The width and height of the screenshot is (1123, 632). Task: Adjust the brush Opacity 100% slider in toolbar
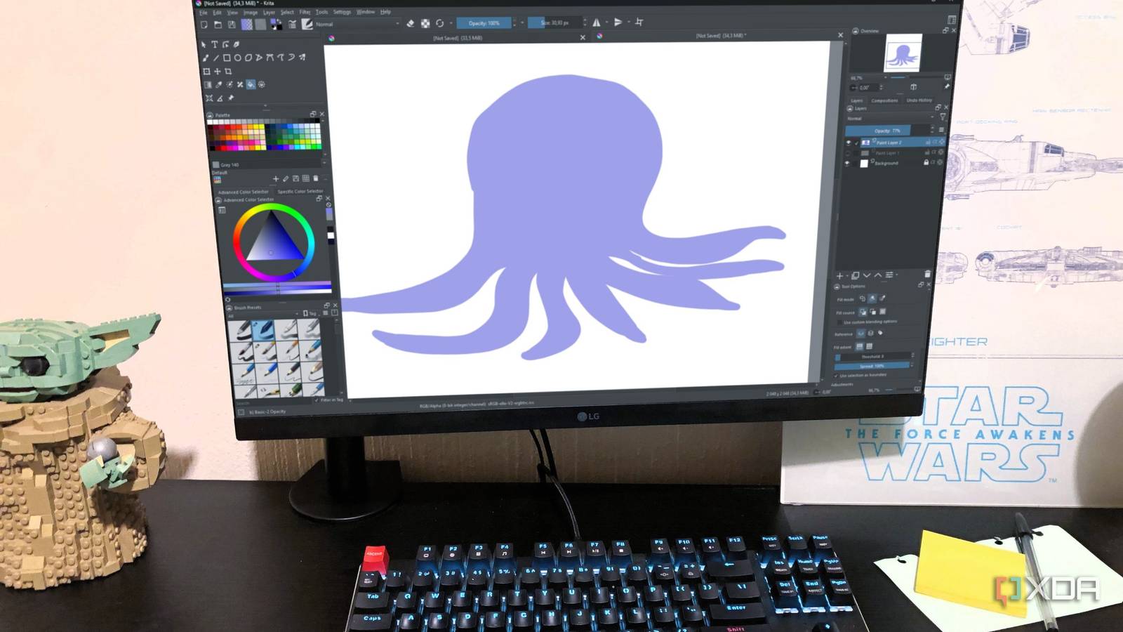click(484, 23)
